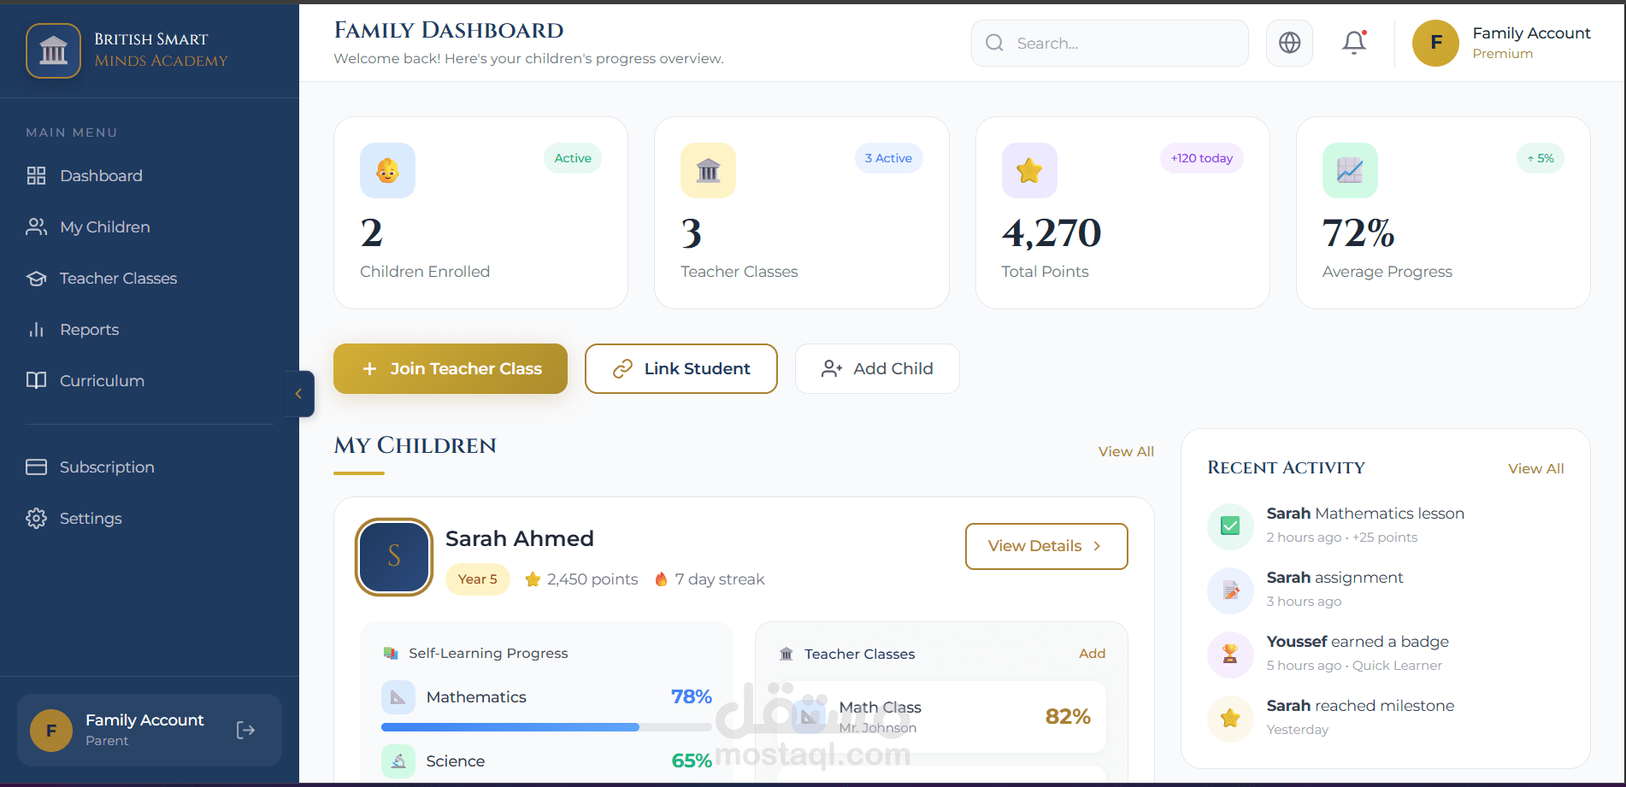Click the logout icon beside Family Account

click(246, 730)
